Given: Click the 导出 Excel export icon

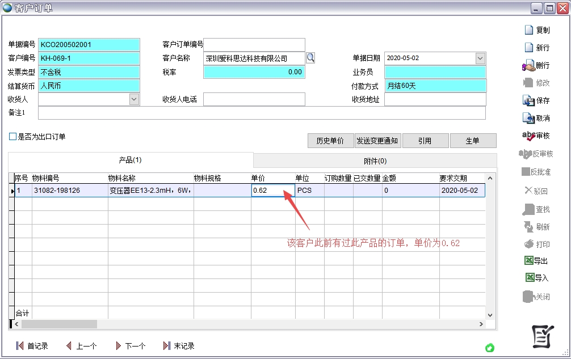Looking at the screenshot, I should [x=528, y=261].
